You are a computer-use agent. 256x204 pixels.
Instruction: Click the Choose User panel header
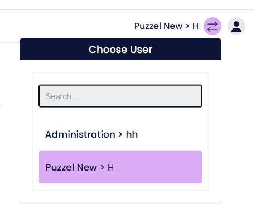pyautogui.click(x=120, y=49)
